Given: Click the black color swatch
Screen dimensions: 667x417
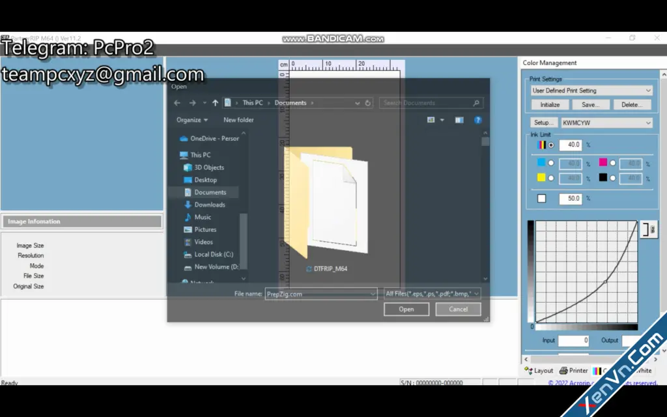Looking at the screenshot, I should click(603, 177).
